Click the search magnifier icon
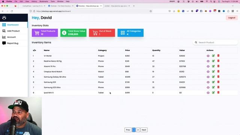This screenshot has width=240, height=135. pyautogui.click(x=196, y=42)
